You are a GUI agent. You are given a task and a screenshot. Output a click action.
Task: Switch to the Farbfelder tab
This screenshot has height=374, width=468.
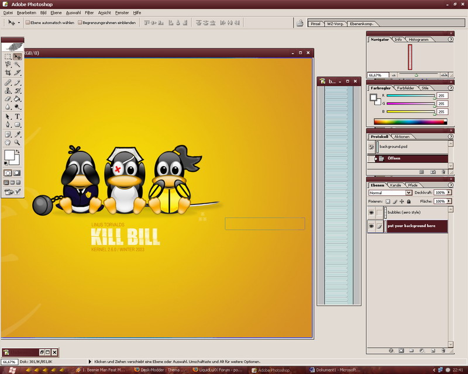coord(405,88)
